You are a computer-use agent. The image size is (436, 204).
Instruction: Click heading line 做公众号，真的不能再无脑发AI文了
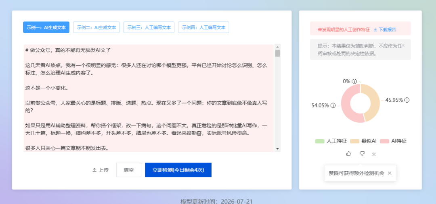tap(68, 50)
